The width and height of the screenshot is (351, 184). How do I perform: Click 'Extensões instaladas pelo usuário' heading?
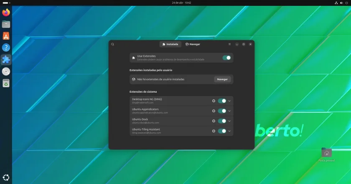tap(151, 70)
